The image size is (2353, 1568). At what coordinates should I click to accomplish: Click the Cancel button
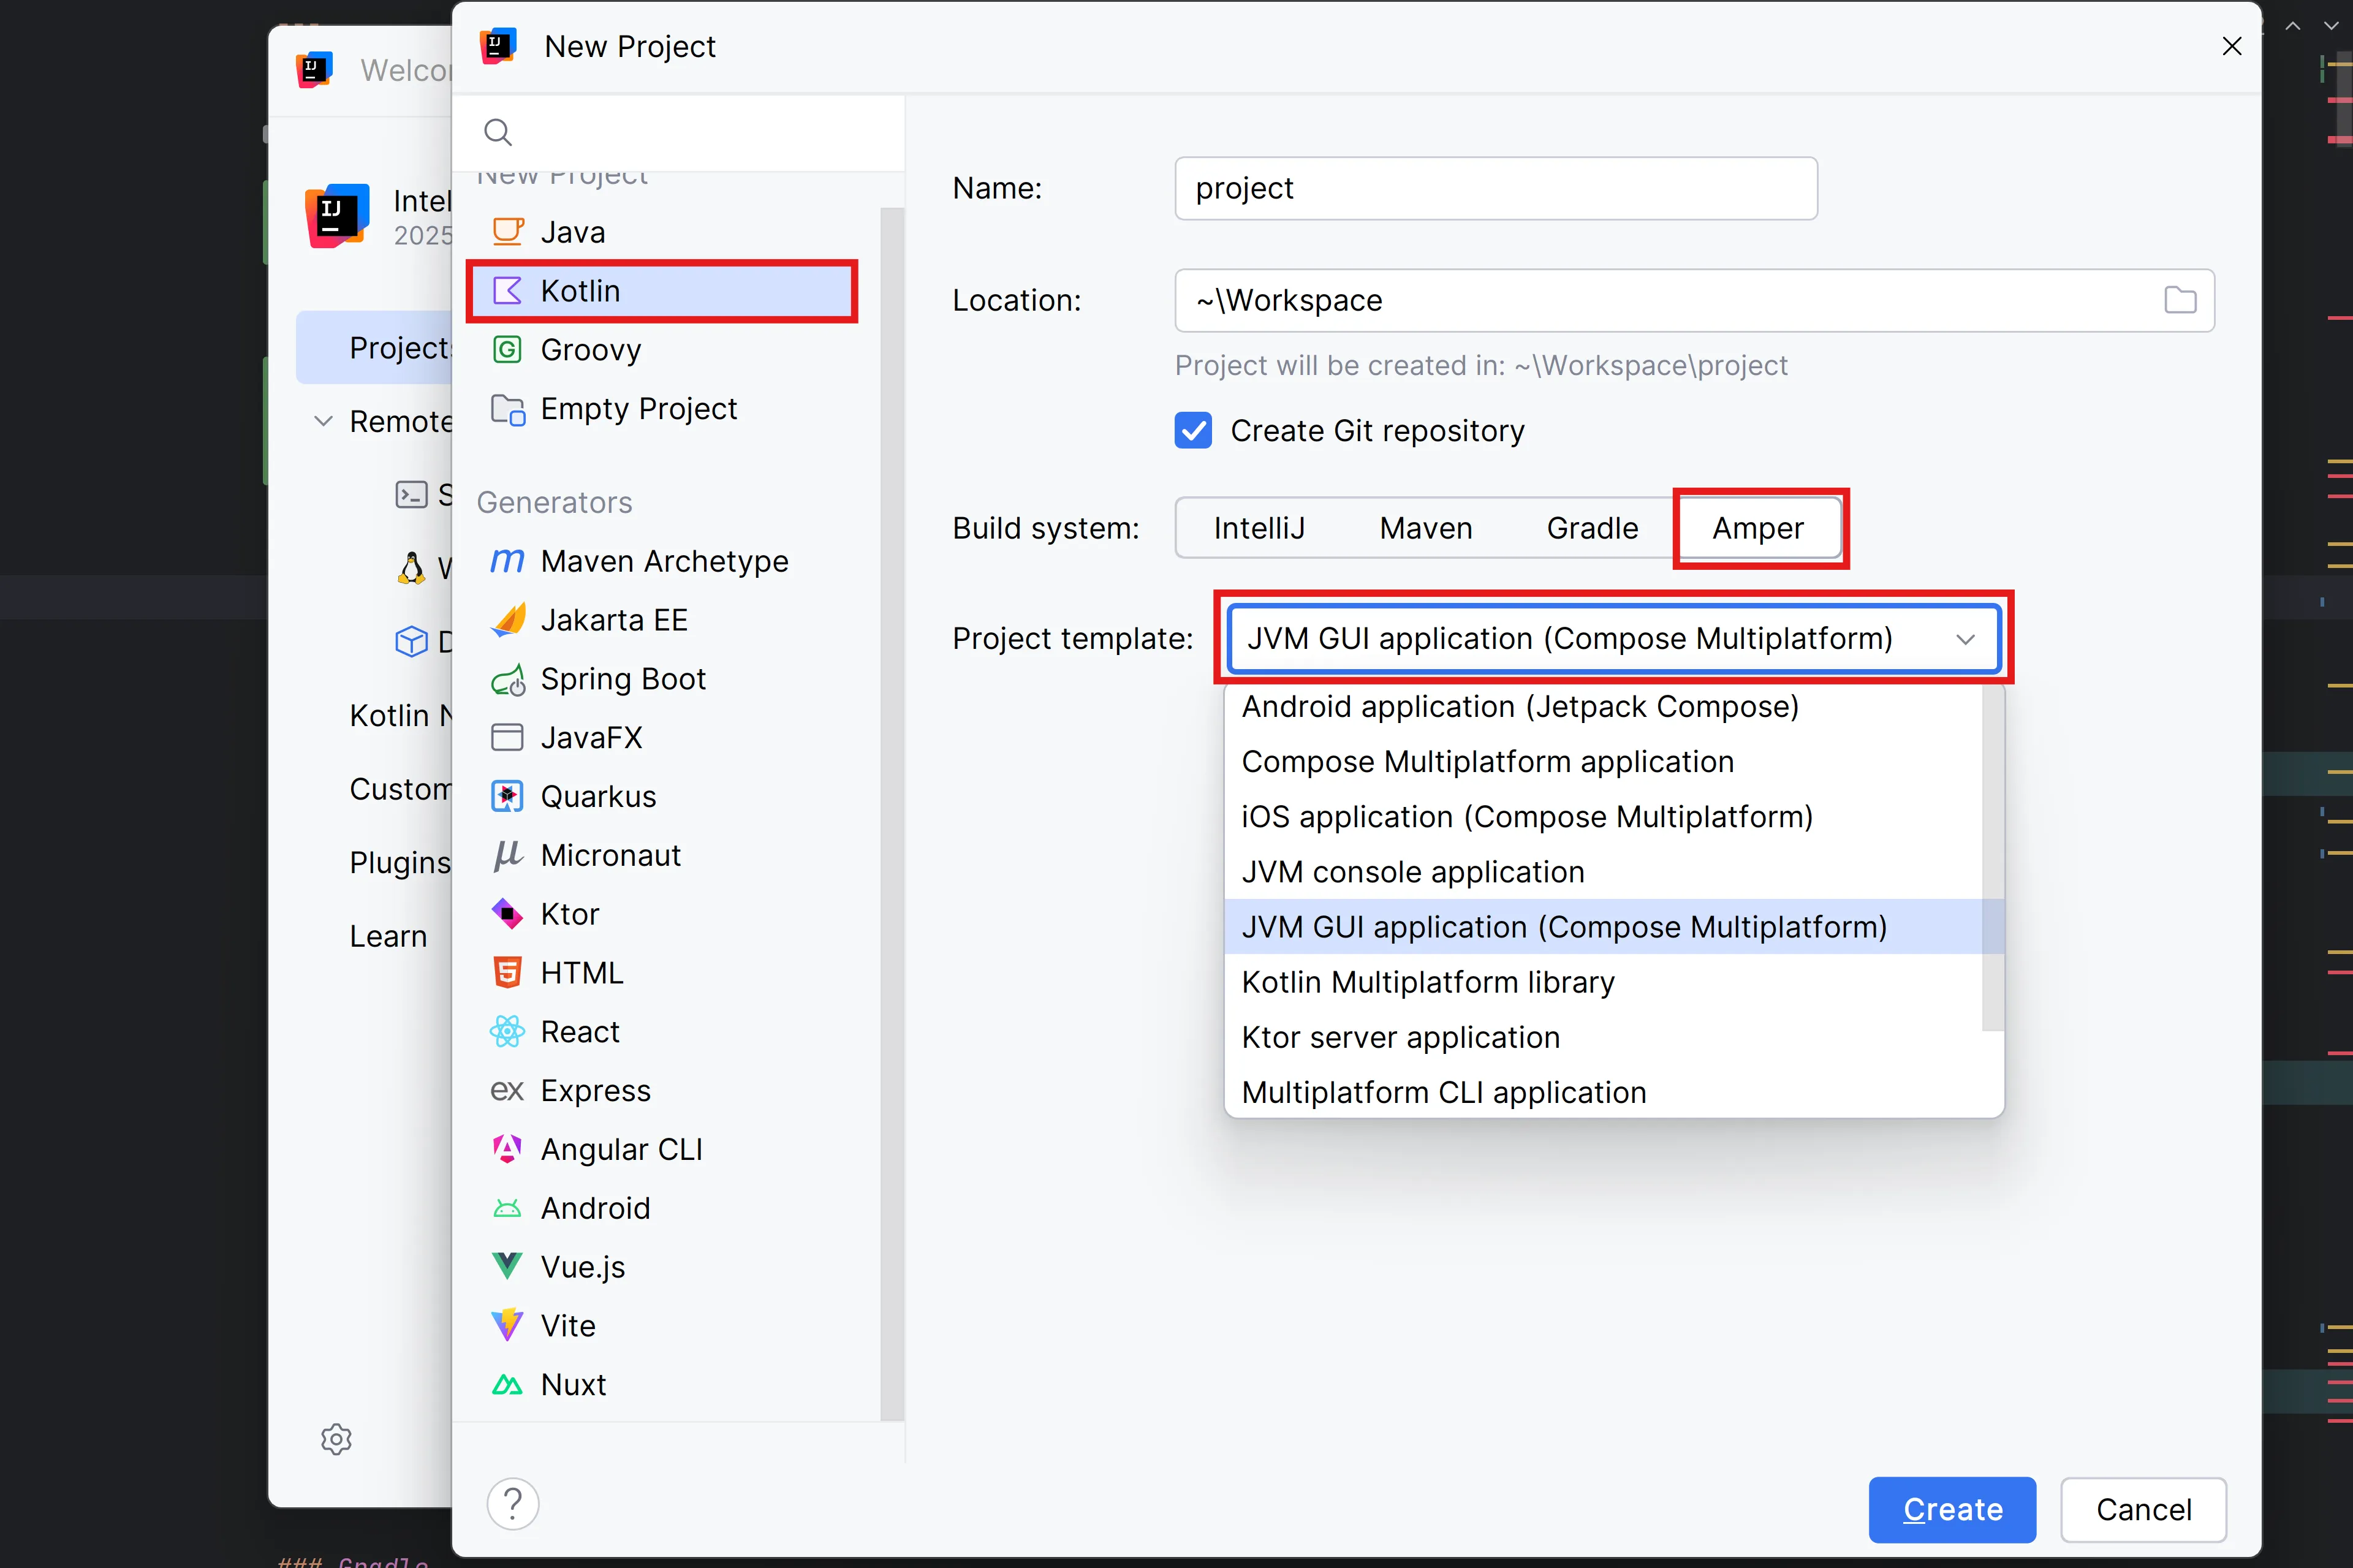click(2143, 1509)
